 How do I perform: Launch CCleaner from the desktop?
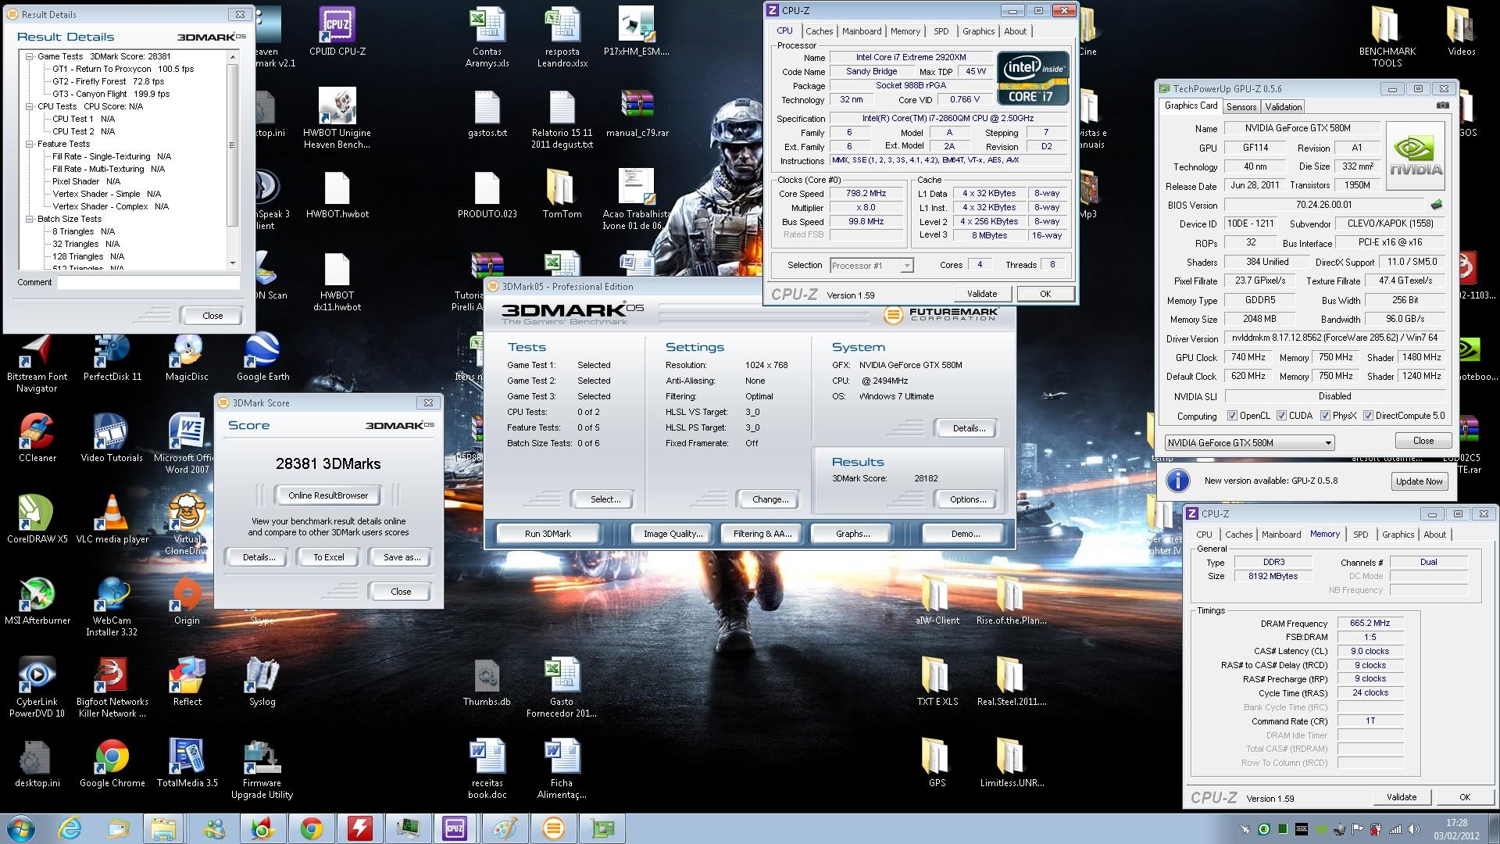tap(37, 438)
